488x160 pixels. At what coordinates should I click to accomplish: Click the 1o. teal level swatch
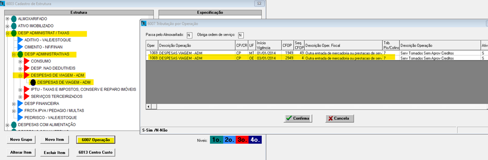pyautogui.click(x=217, y=140)
